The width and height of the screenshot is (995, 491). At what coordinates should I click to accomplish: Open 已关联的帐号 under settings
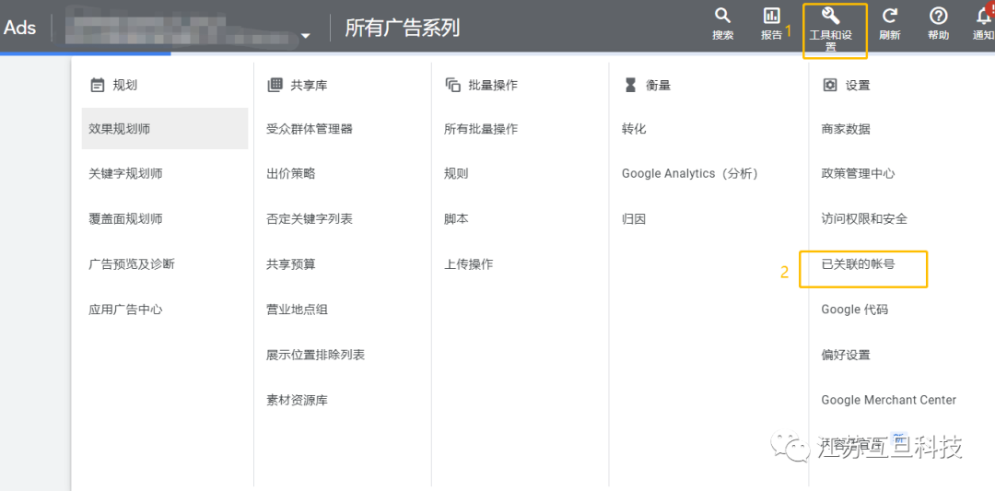coord(858,263)
